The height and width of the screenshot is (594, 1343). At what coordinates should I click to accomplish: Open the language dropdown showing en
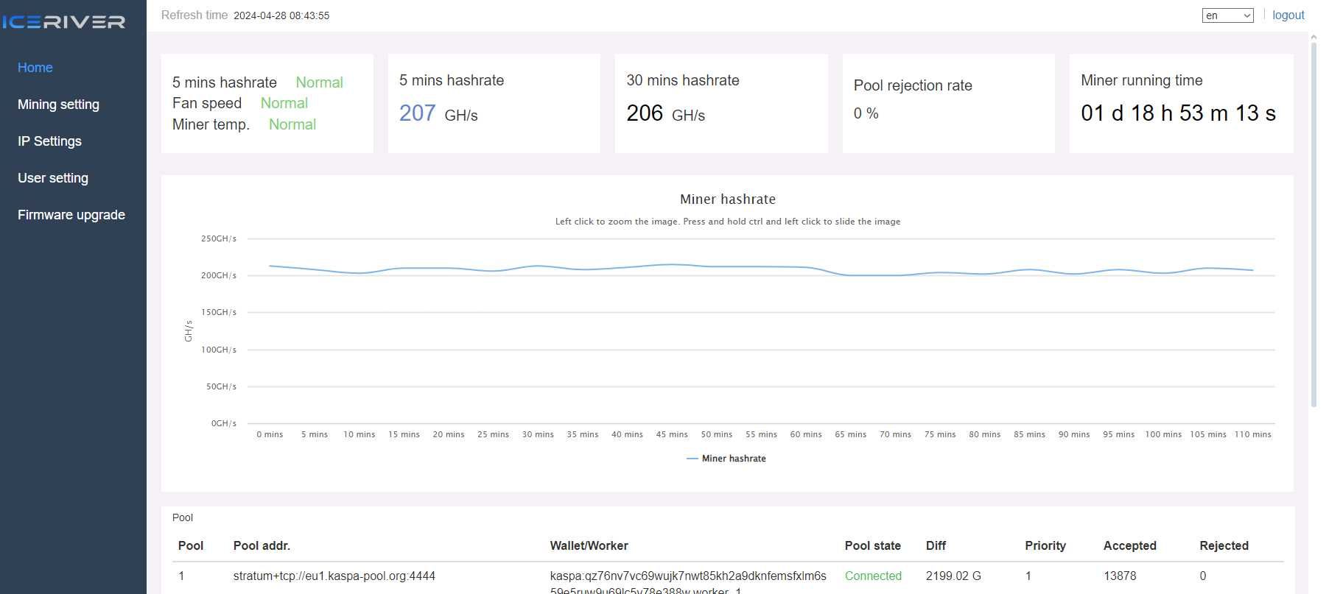1227,15
